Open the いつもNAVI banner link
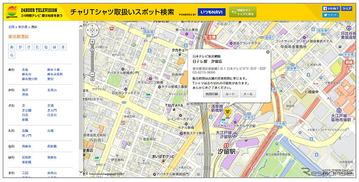Screen dimensions: 359x182 coord(211,12)
